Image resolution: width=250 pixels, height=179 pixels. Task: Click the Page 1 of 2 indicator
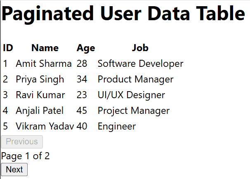click(x=26, y=156)
